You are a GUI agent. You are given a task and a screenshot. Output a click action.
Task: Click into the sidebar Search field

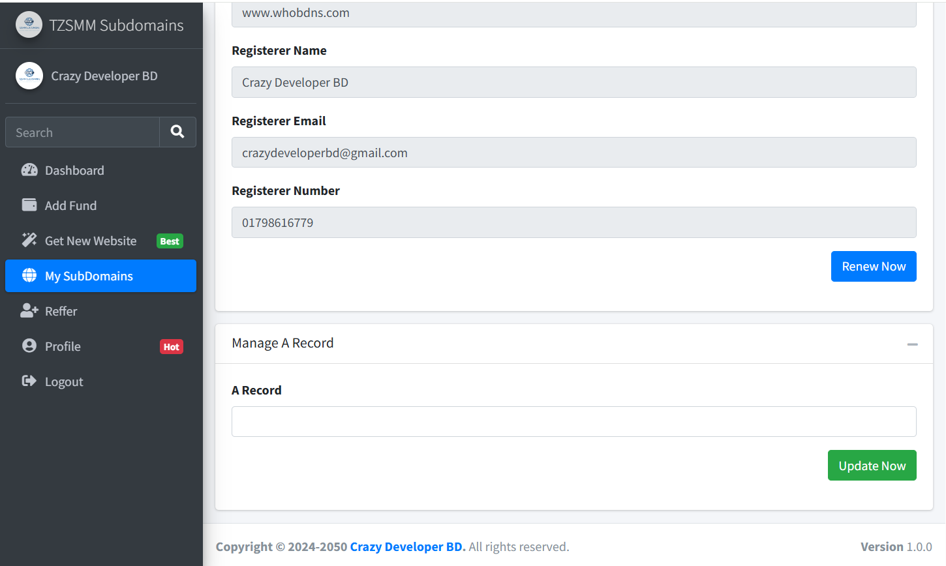pyautogui.click(x=83, y=132)
